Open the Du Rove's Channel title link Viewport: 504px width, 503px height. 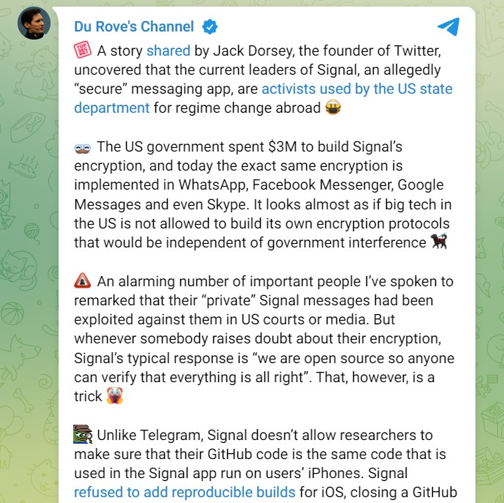coord(134,27)
